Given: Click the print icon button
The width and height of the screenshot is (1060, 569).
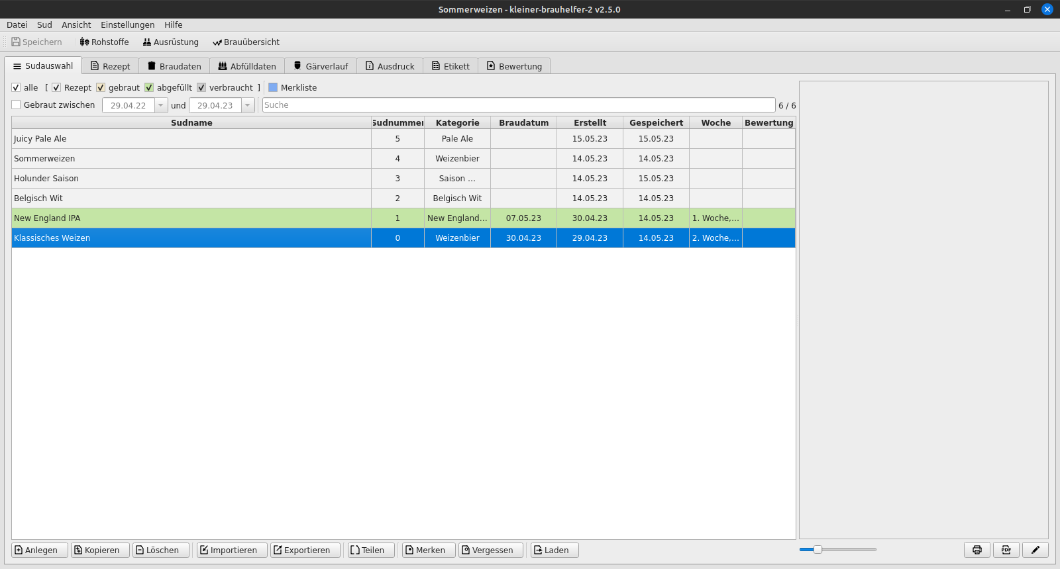Looking at the screenshot, I should (x=977, y=550).
